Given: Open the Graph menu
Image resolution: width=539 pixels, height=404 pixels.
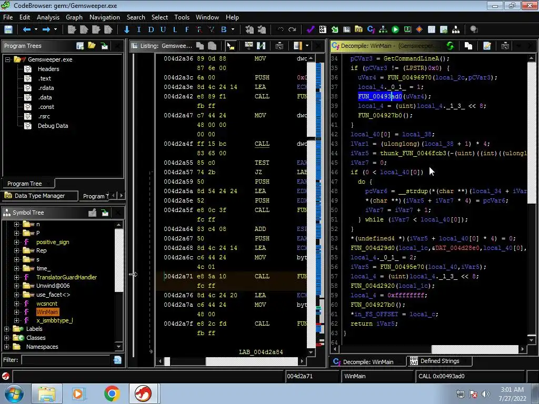Looking at the screenshot, I should pos(74,17).
